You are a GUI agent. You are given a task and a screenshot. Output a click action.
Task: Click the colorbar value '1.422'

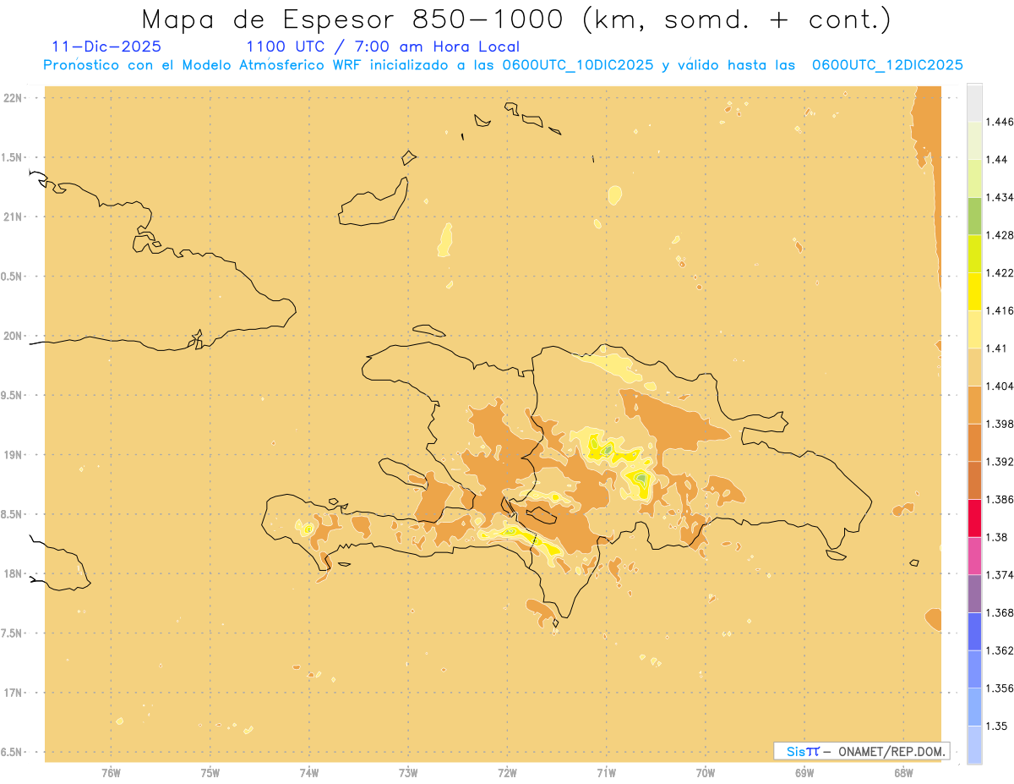(x=1000, y=272)
